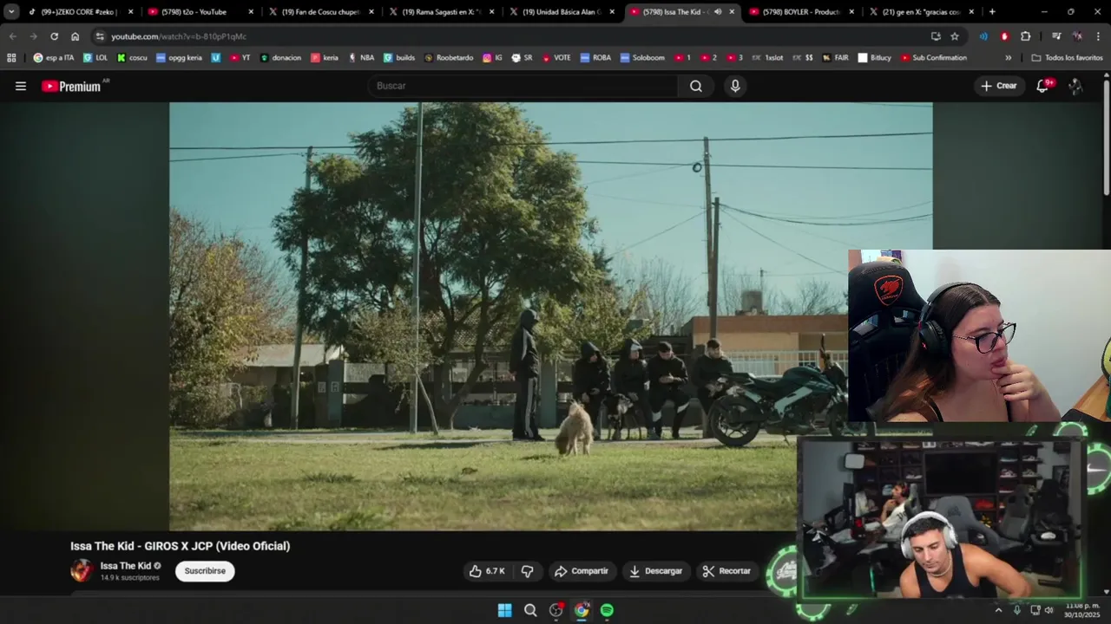Mute the Issa The Kid tab audio
This screenshot has height=624, width=1111.
[718, 12]
